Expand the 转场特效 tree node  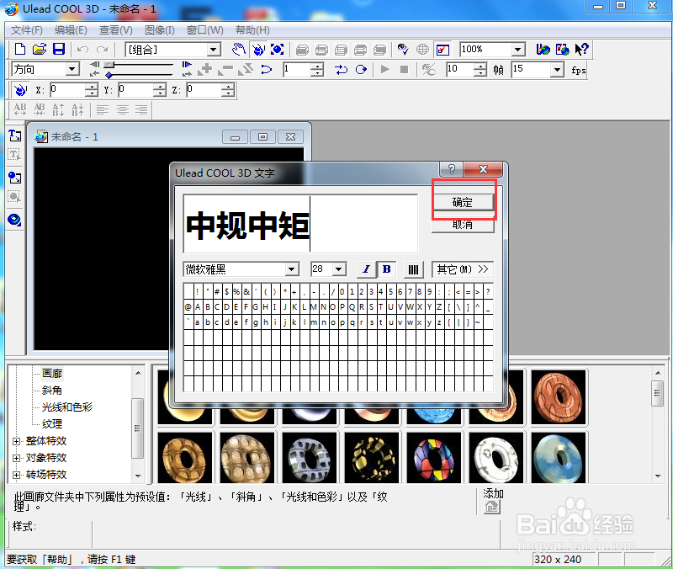coord(16,475)
